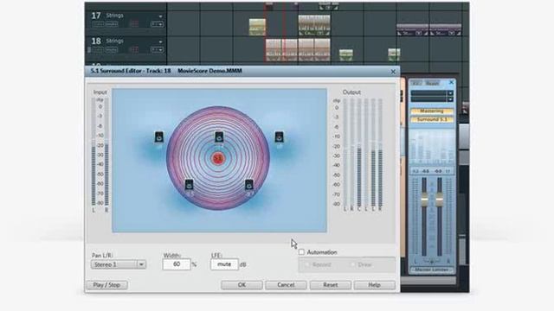The height and width of the screenshot is (311, 554).
Task: Select the front left speaker icon
Action: [x=159, y=136]
